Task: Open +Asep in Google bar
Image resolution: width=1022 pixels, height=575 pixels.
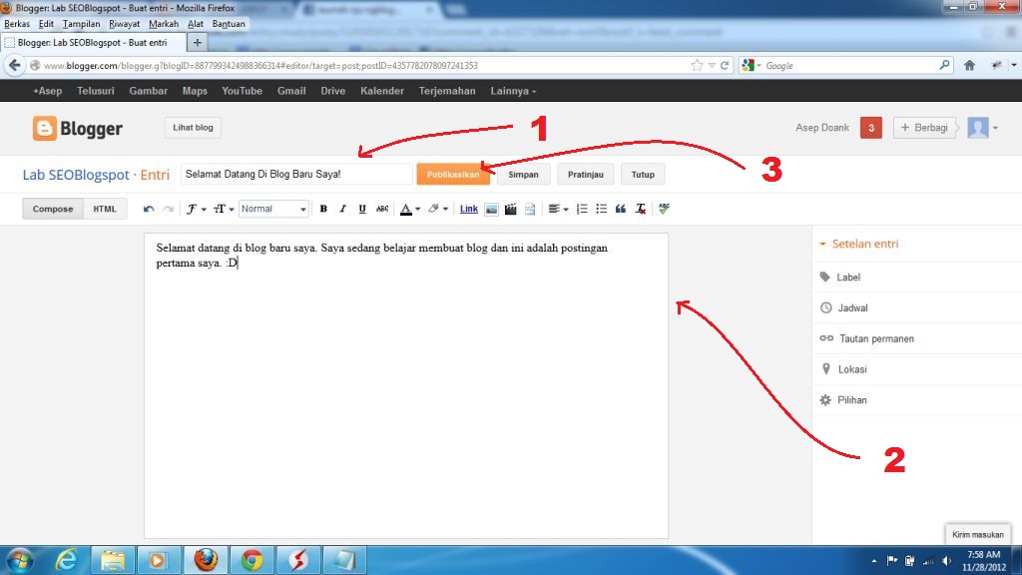Action: [x=48, y=91]
